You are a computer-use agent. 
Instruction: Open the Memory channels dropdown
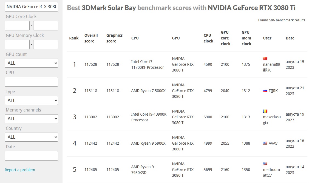pyautogui.click(x=32, y=119)
